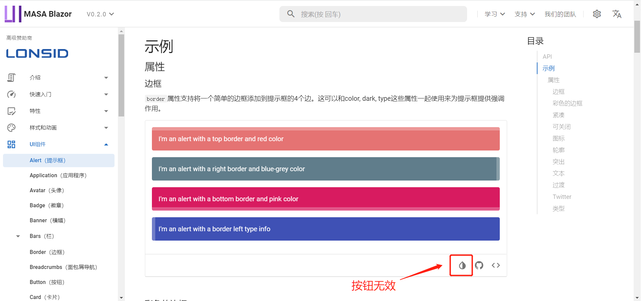Open Twitter entry in the 目录 panel
The height and width of the screenshot is (301, 641).
click(x=562, y=197)
